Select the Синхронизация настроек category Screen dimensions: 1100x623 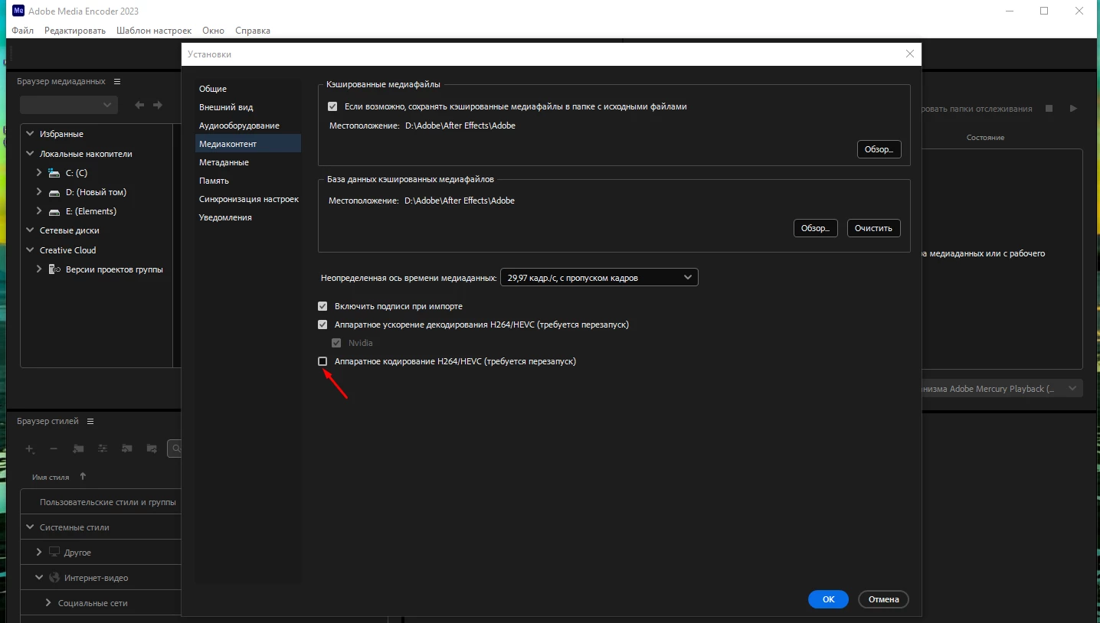click(248, 199)
